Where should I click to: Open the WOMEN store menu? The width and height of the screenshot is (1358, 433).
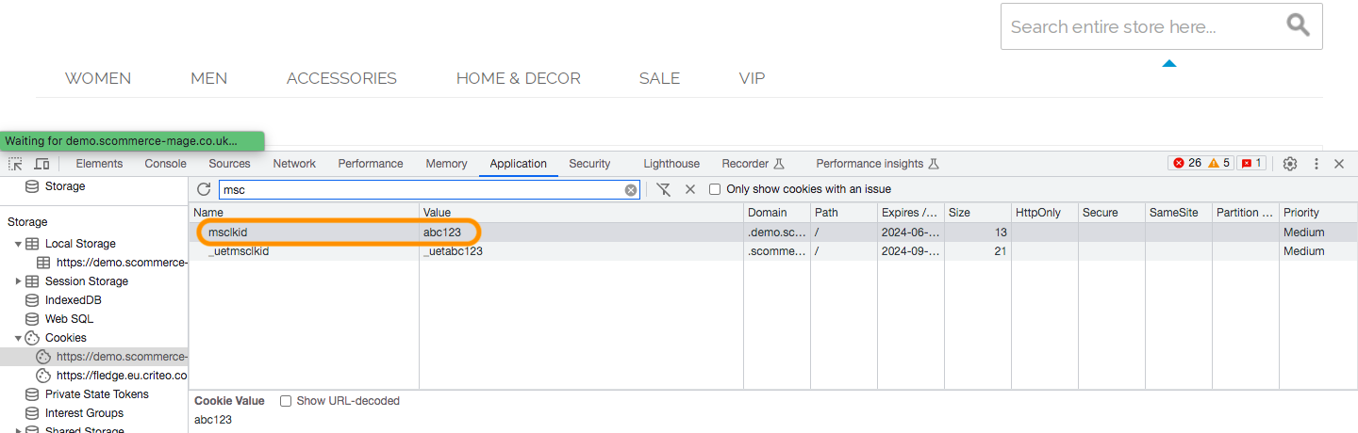pyautogui.click(x=98, y=78)
